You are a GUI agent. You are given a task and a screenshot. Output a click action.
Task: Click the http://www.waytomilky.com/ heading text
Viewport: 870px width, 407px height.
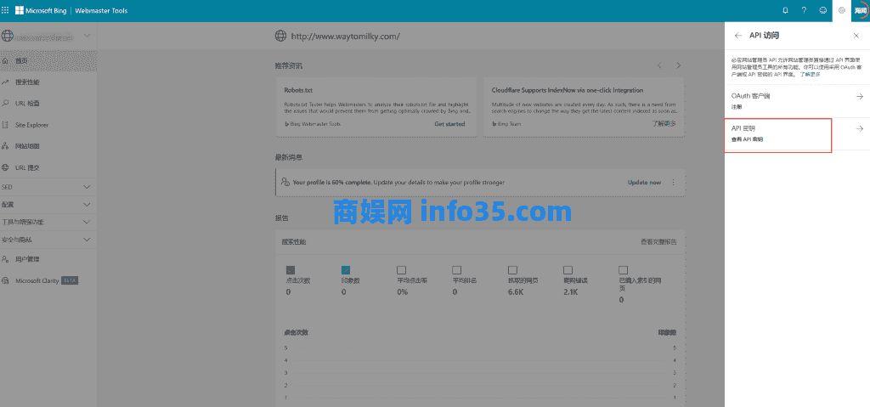point(346,37)
